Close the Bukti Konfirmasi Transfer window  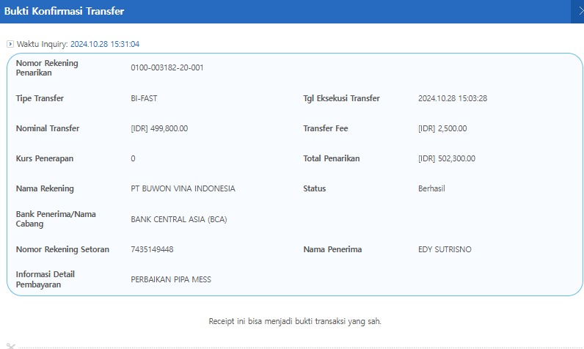tap(579, 12)
